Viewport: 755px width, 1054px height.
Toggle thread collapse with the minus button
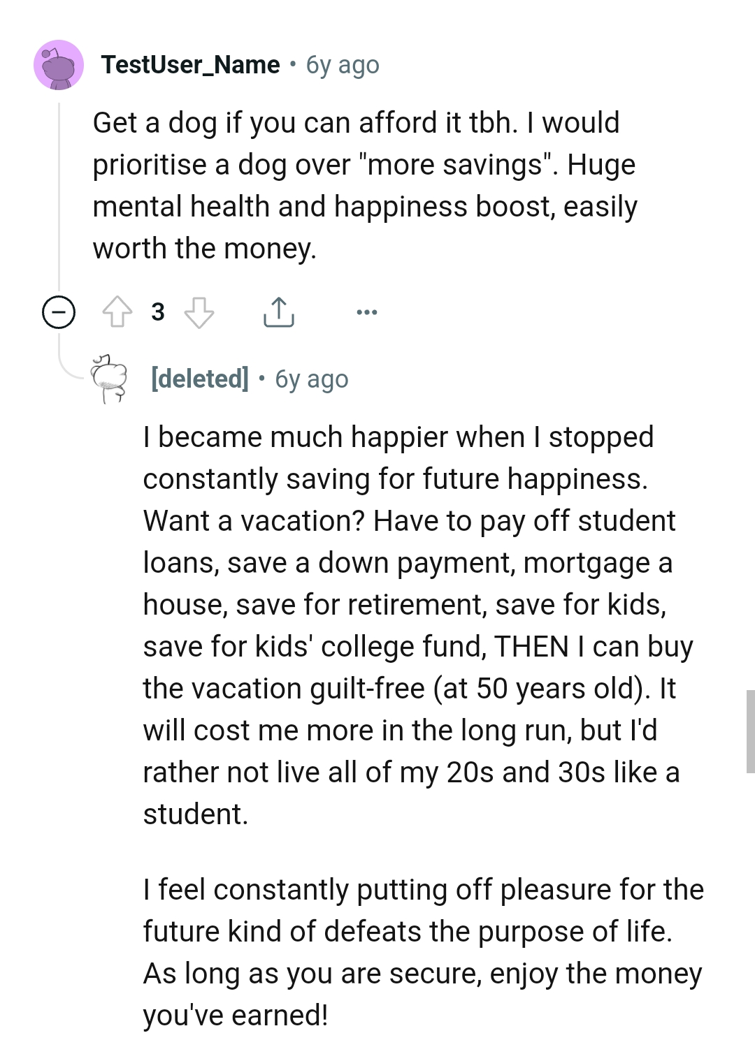tap(57, 312)
